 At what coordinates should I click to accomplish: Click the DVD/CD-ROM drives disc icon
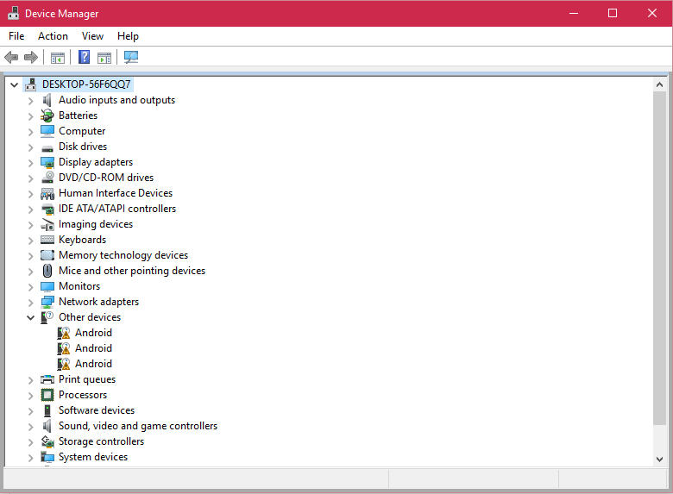coord(47,178)
